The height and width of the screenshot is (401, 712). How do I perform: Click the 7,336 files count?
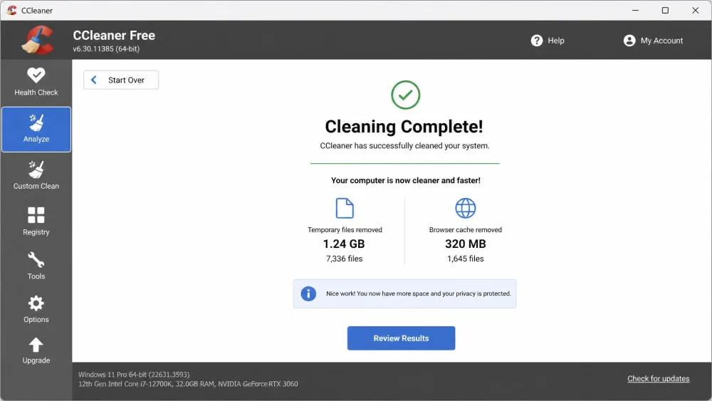[x=344, y=259]
